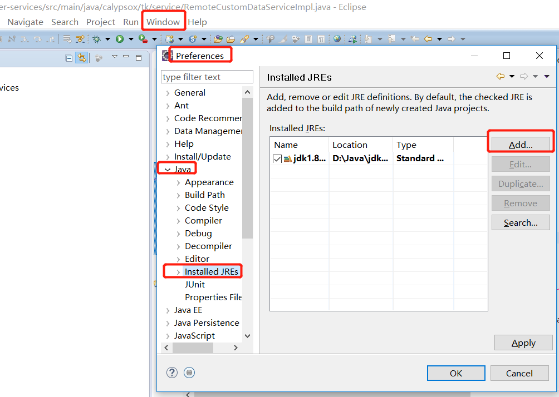Click the OK button
The width and height of the screenshot is (559, 397).
click(x=456, y=373)
